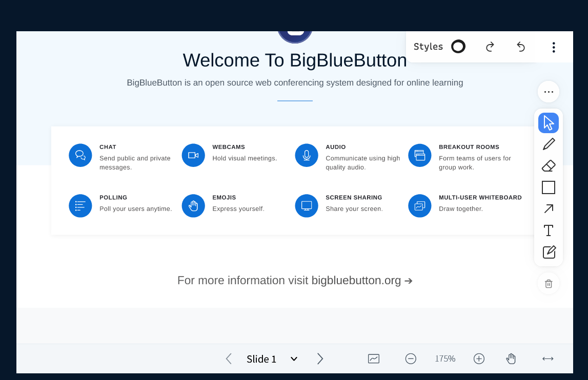Click the SCREEN SHARING heading text

click(x=354, y=198)
